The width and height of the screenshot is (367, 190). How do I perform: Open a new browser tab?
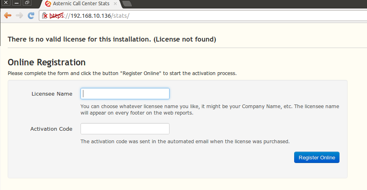tap(127, 4)
